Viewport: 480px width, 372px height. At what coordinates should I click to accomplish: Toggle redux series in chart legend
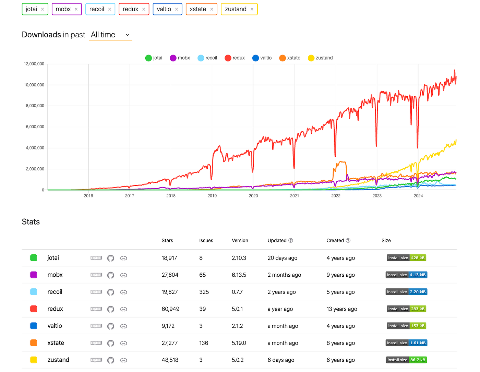point(235,58)
